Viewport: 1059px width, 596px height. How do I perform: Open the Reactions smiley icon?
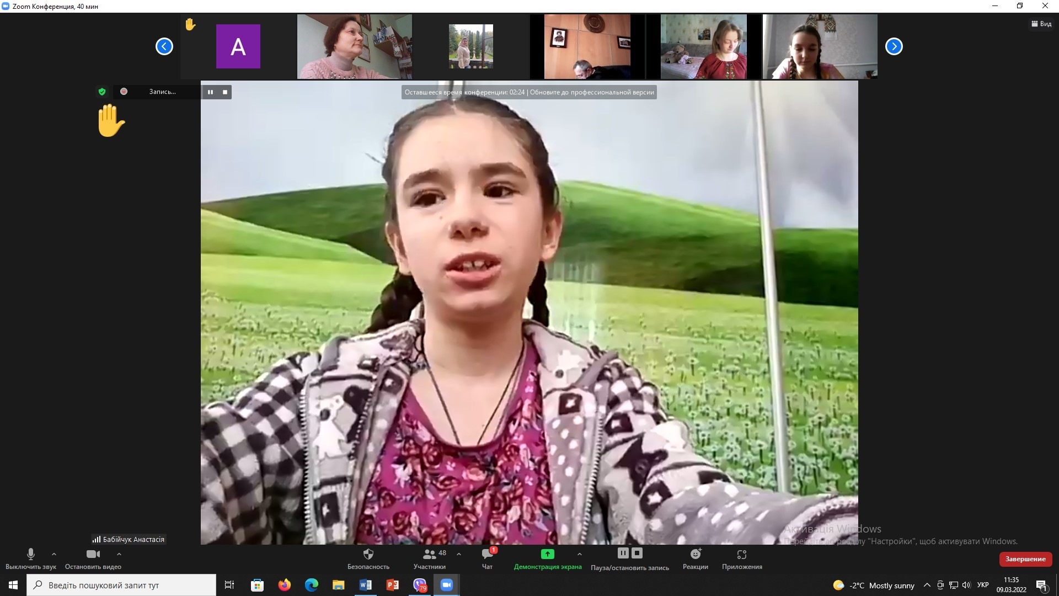tap(696, 554)
